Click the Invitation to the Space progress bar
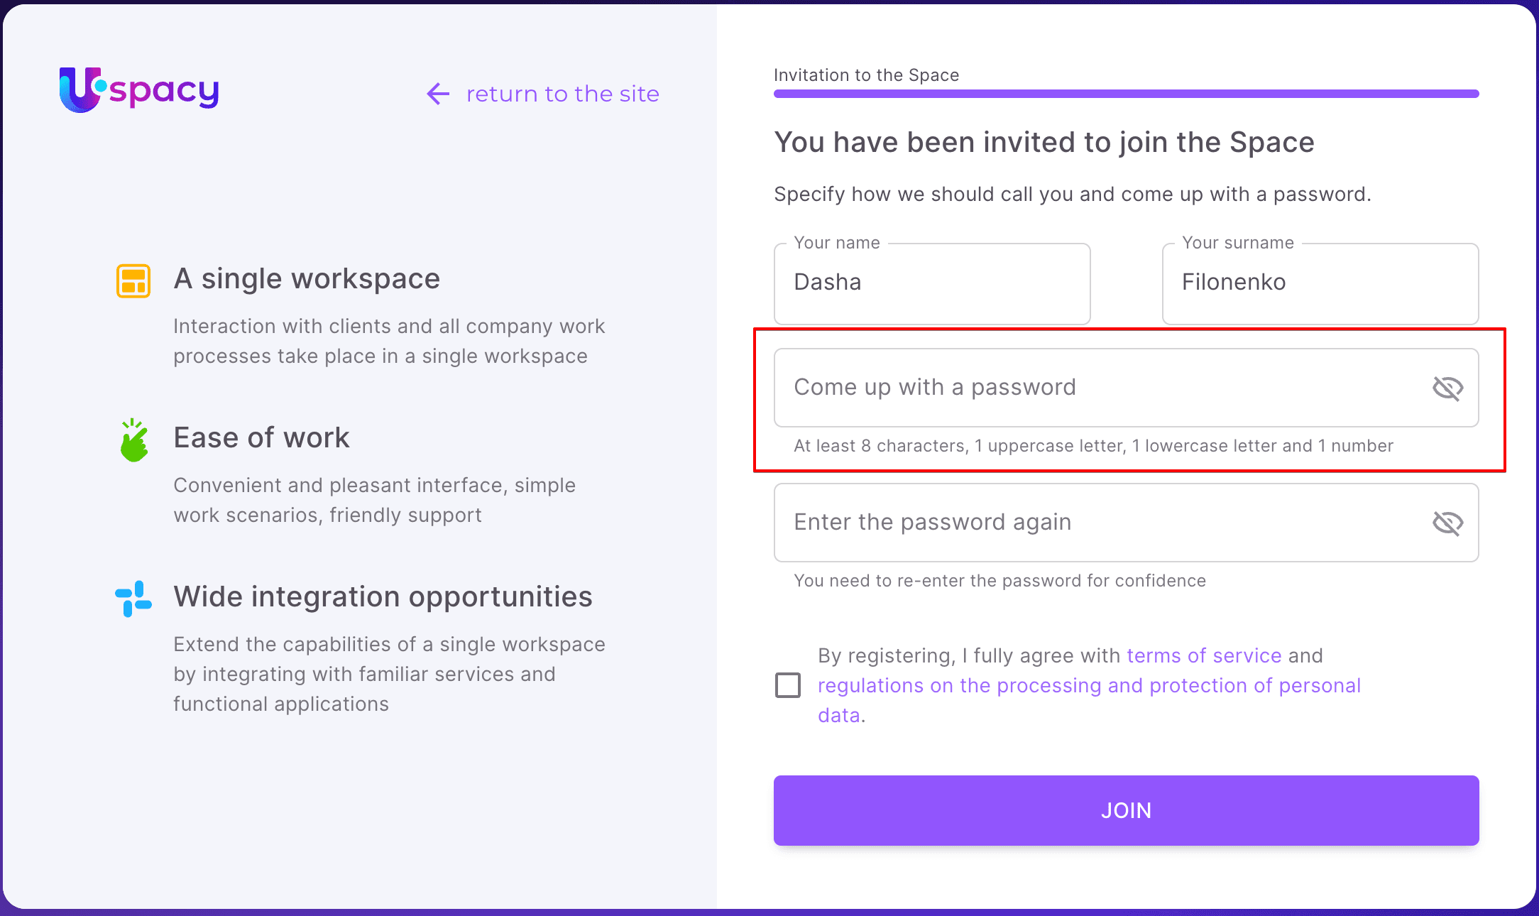Viewport: 1539px width, 916px height. point(1126,94)
